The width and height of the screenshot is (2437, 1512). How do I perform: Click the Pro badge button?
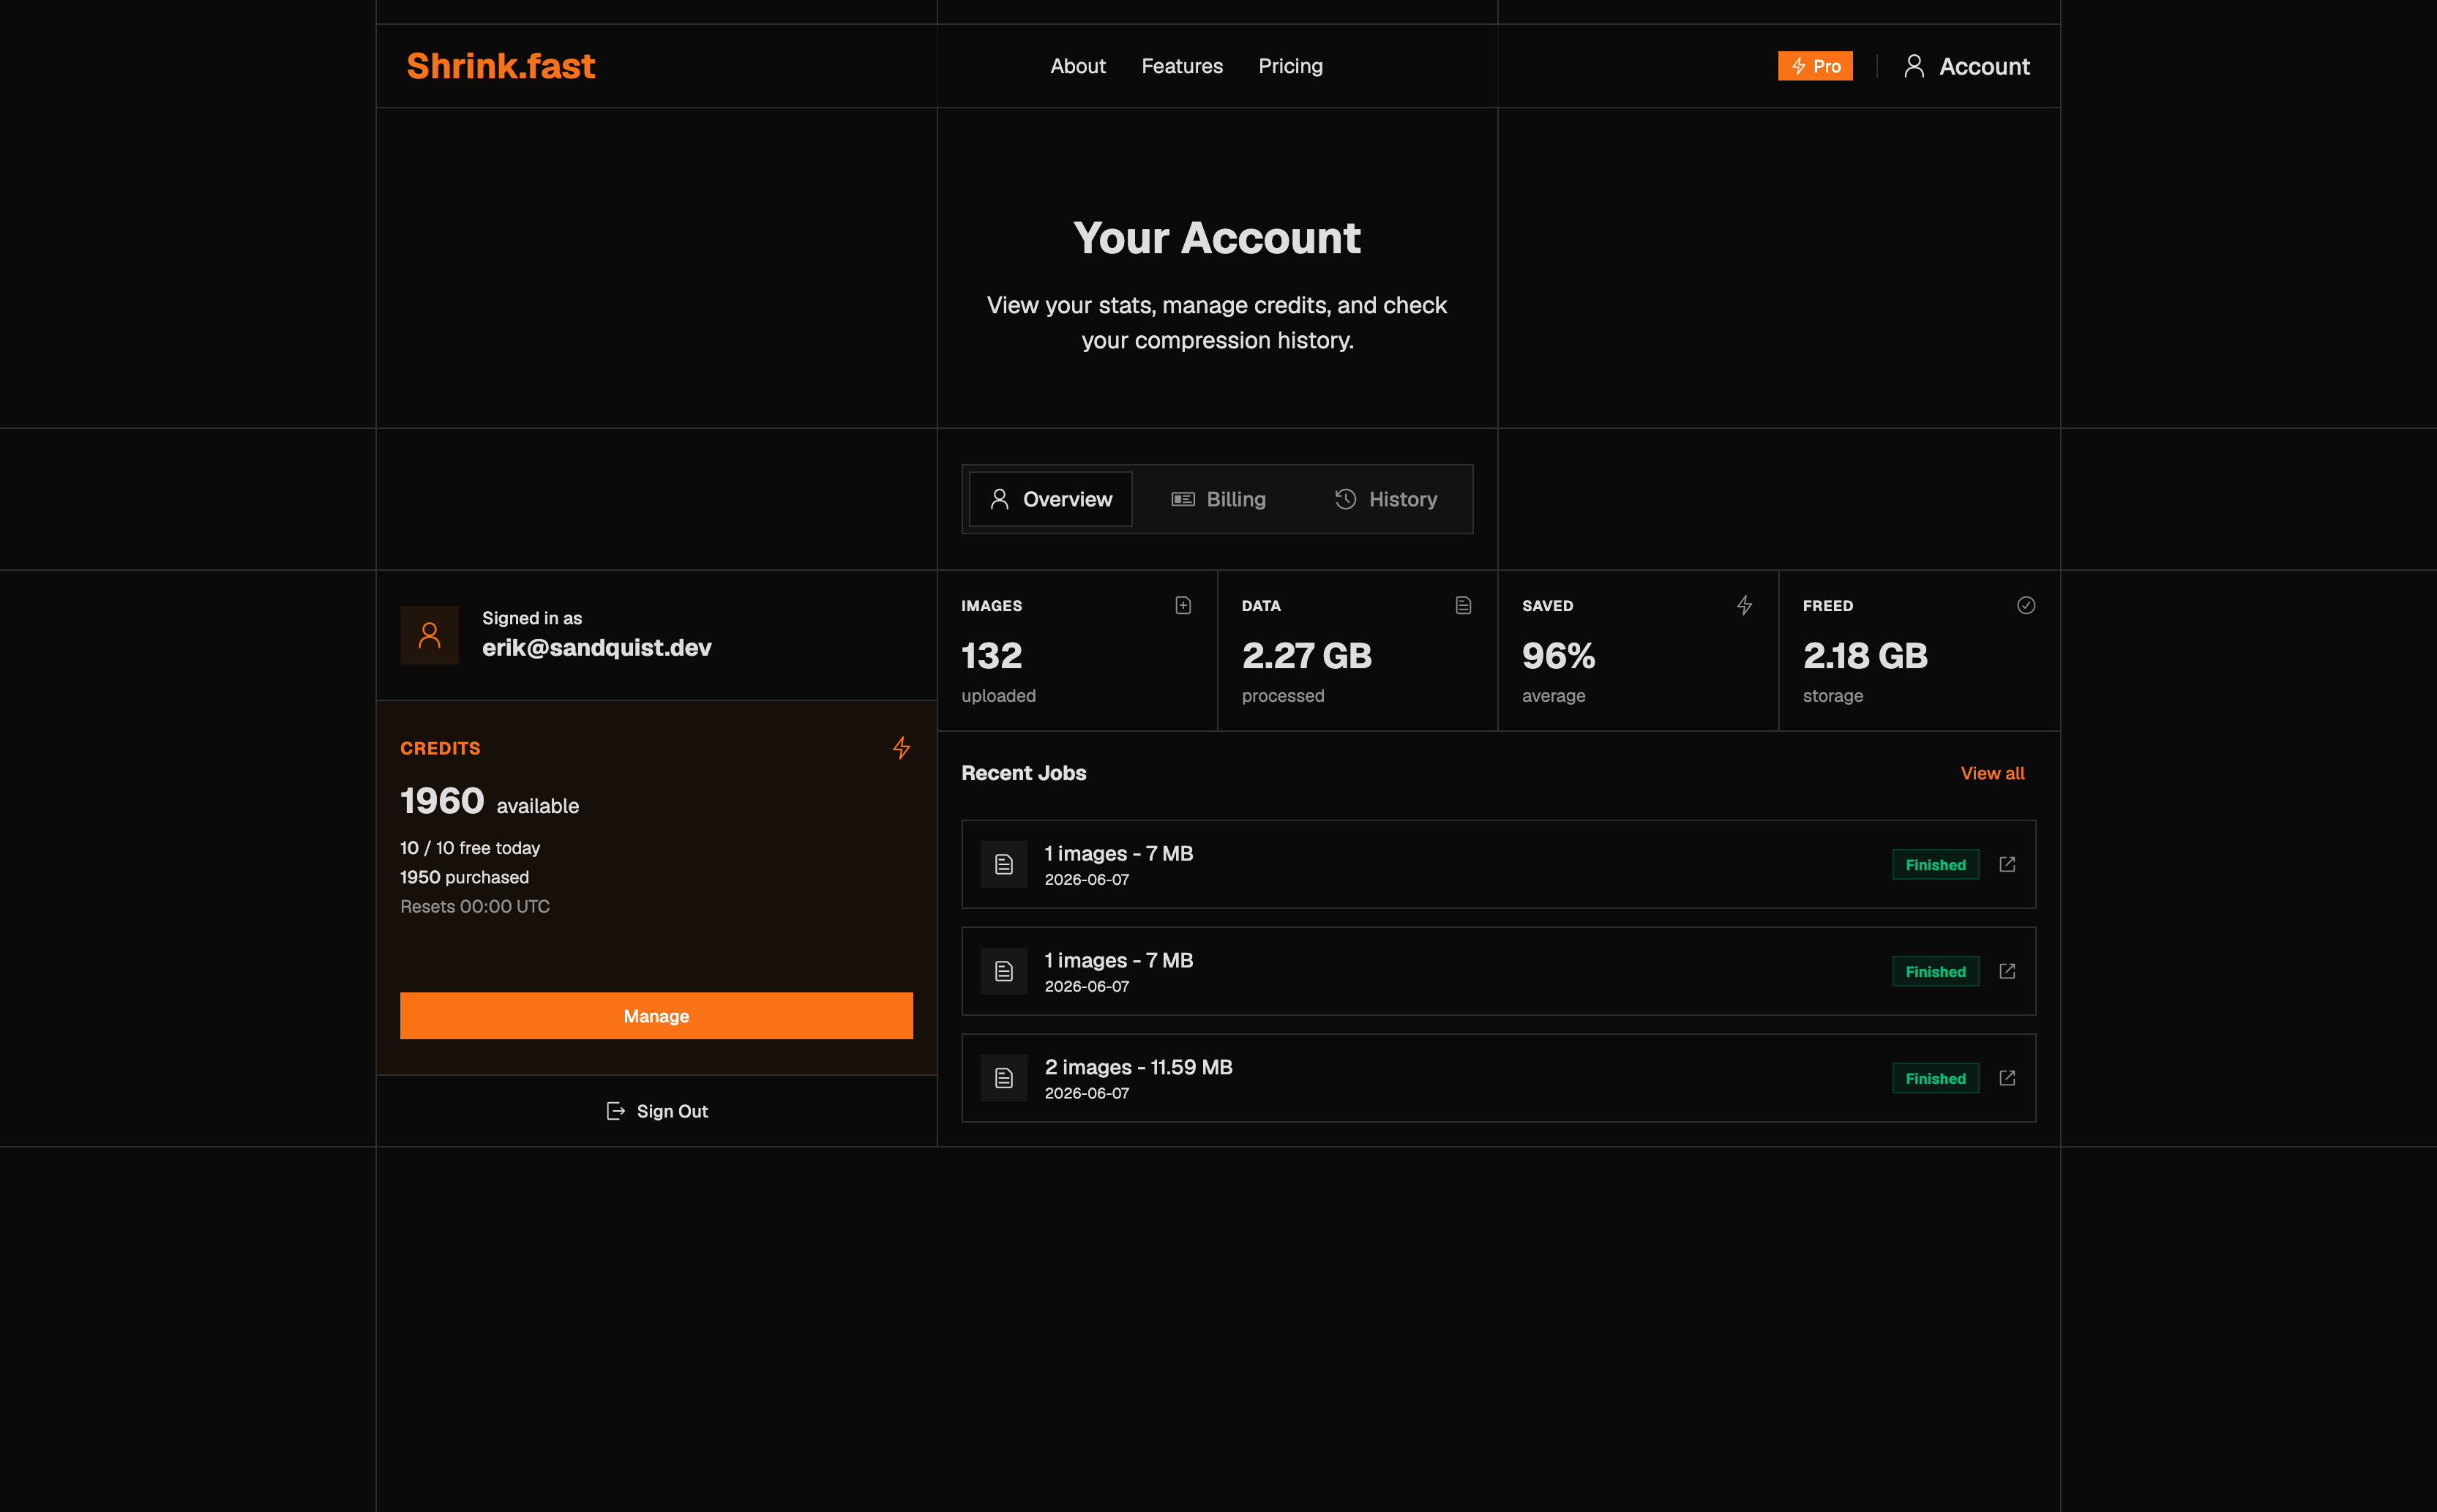[1815, 66]
